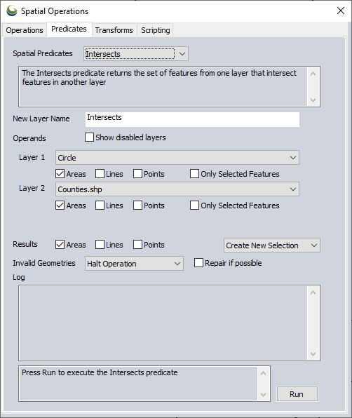This screenshot has width=352, height=418.
Task: Click description box scroll-down arrow
Action: [313, 100]
